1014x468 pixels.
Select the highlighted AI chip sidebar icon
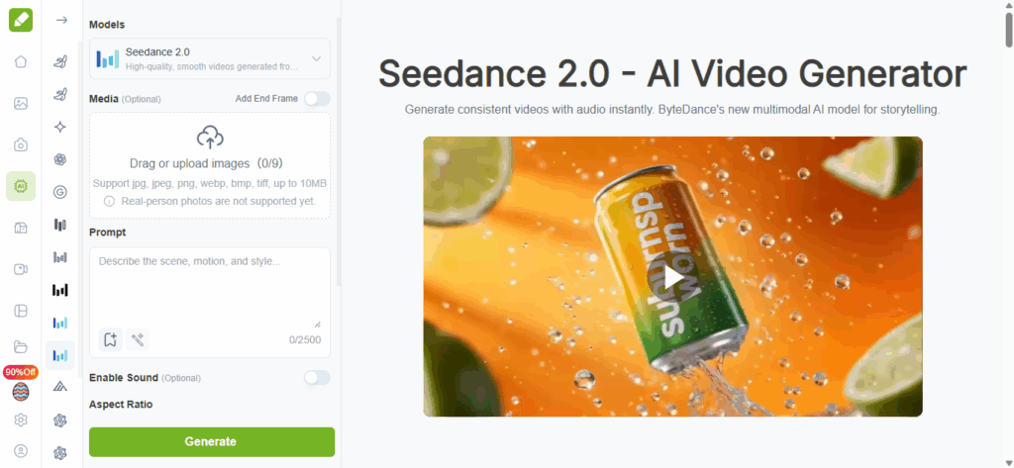tap(21, 186)
